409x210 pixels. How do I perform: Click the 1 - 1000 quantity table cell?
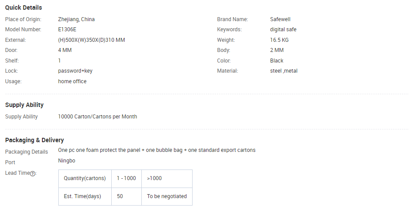(x=126, y=178)
